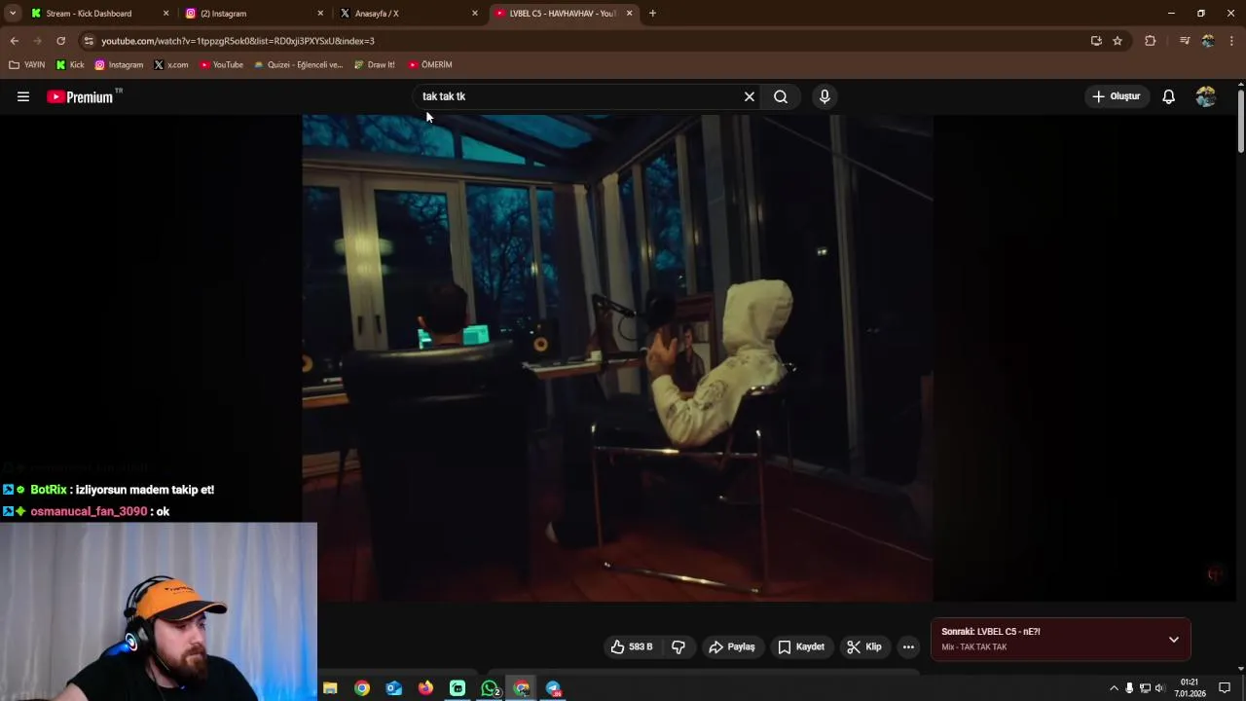Create a clip with Klip button

click(x=864, y=646)
